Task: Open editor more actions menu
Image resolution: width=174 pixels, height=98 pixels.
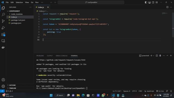Action: (x=171, y=7)
